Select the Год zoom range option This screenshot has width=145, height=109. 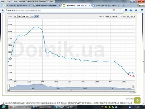(x=32, y=16)
